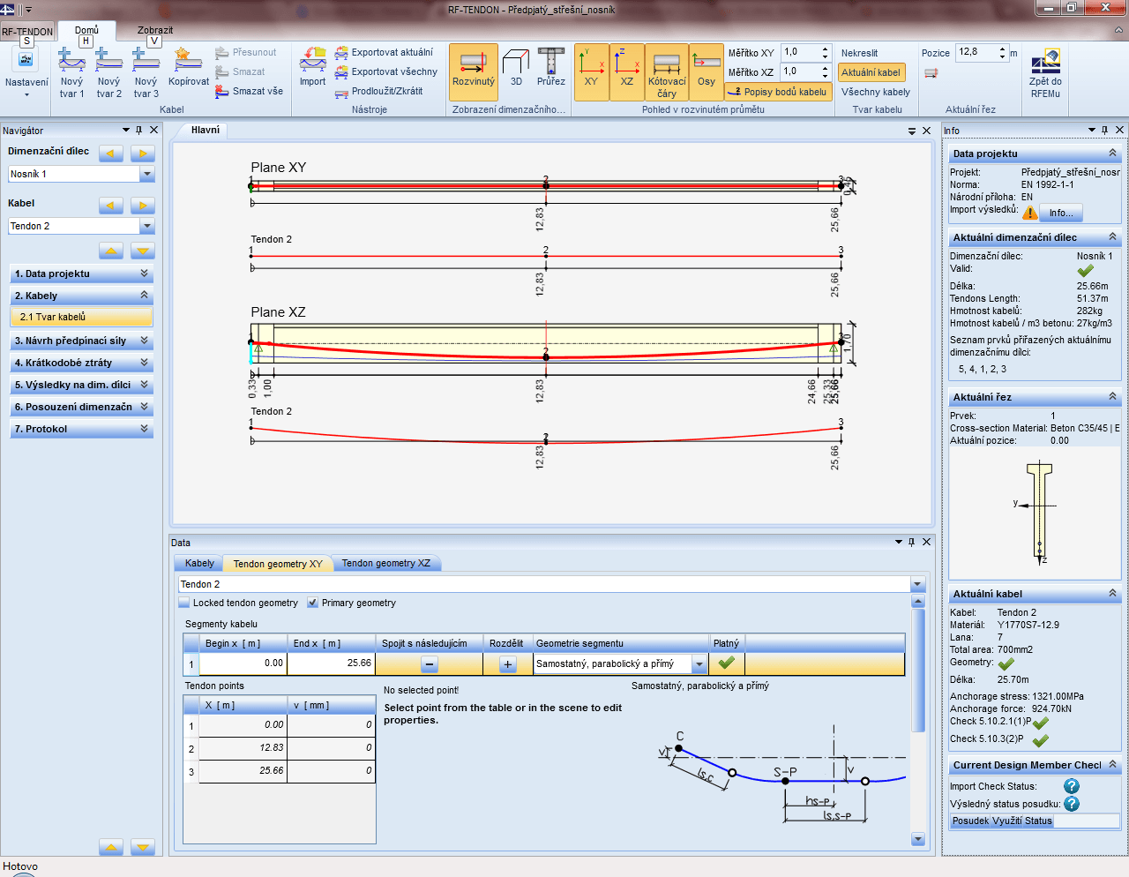Screen dimensions: 1129x877
Task: Click Spojit s následujícím minus button
Action: (430, 664)
